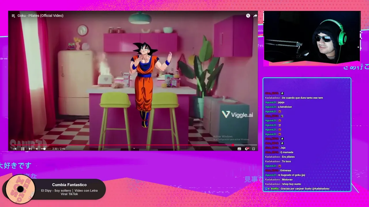The width and height of the screenshot is (369, 207).
Task: Click the spinning vinyl record icon
Action: [x=20, y=189]
